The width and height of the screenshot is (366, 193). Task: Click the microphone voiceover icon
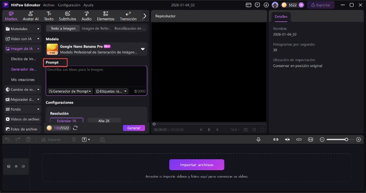click(x=258, y=139)
